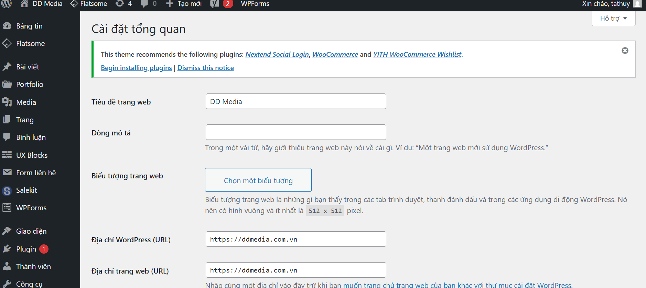
Task: Click the Plugin update badge showing 1
Action: [x=44, y=249]
